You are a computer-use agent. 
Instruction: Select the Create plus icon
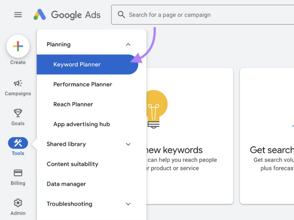coord(18,46)
